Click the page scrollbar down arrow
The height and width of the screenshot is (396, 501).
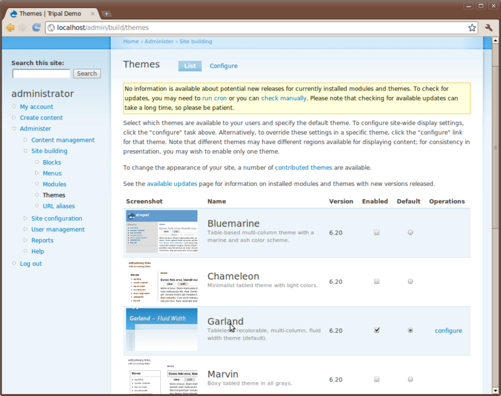495,390
